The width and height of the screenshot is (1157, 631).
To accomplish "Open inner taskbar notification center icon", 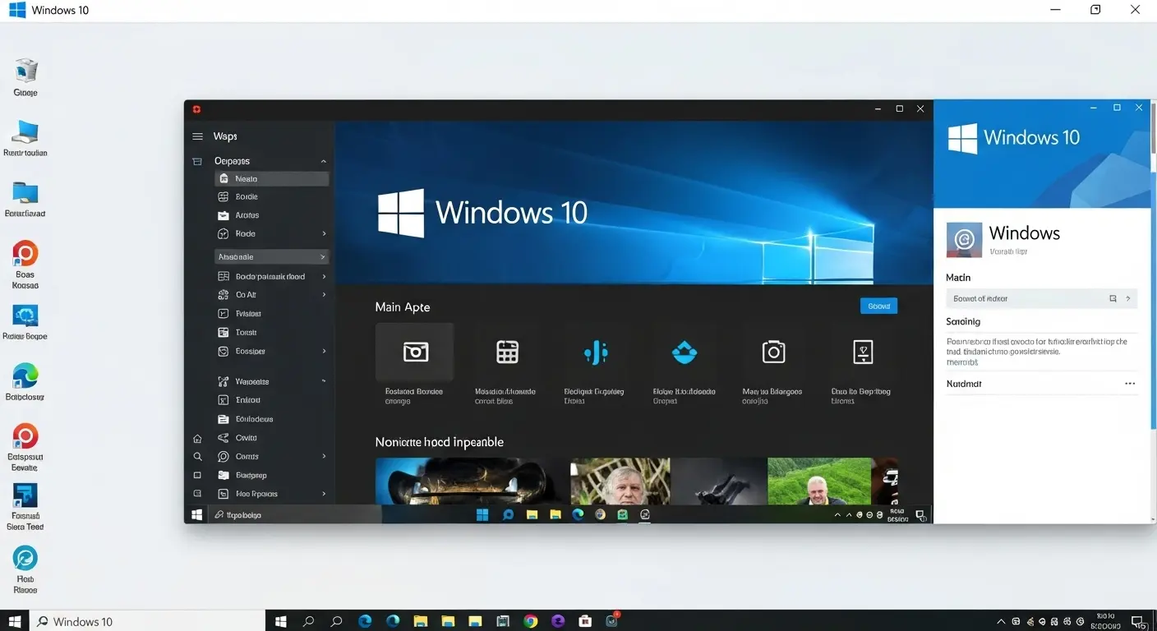I will tap(921, 515).
